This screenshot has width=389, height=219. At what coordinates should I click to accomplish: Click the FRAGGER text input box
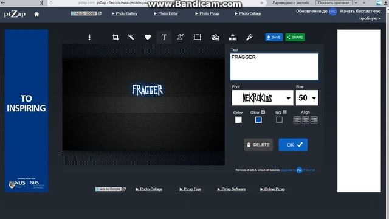274,66
